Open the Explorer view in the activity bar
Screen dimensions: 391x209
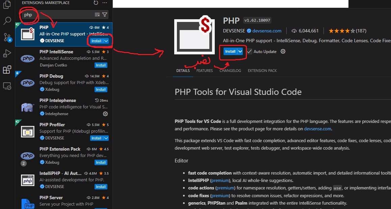coord(7,5)
